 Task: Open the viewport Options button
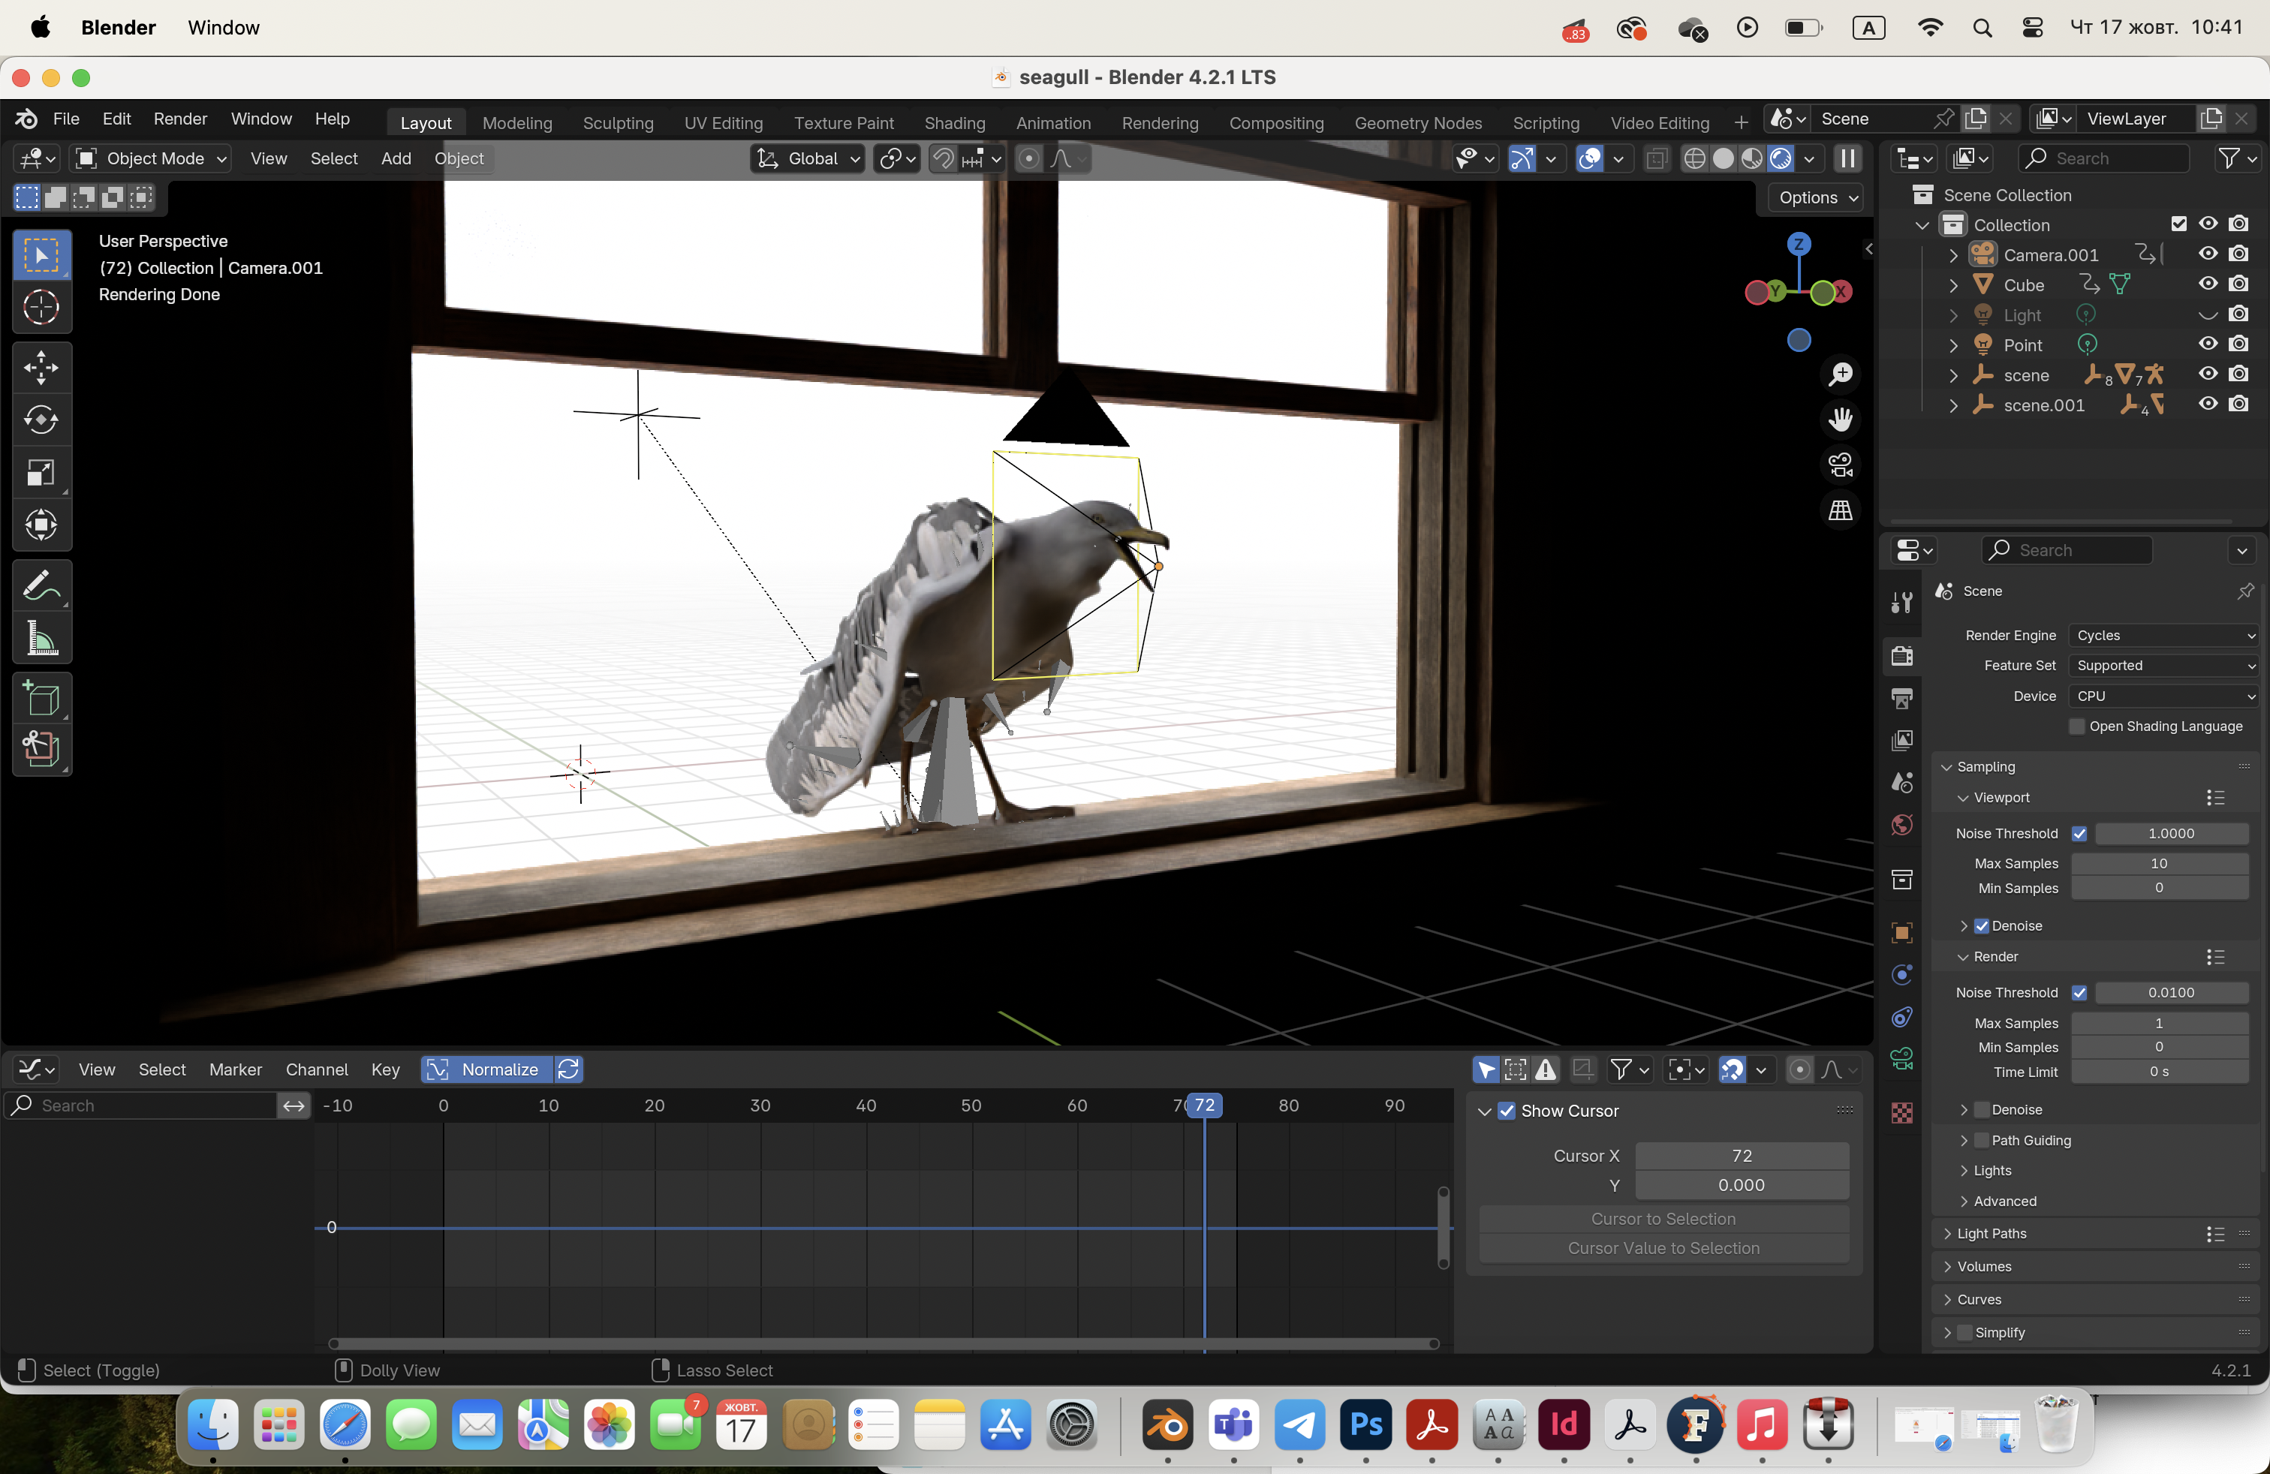click(x=1816, y=198)
